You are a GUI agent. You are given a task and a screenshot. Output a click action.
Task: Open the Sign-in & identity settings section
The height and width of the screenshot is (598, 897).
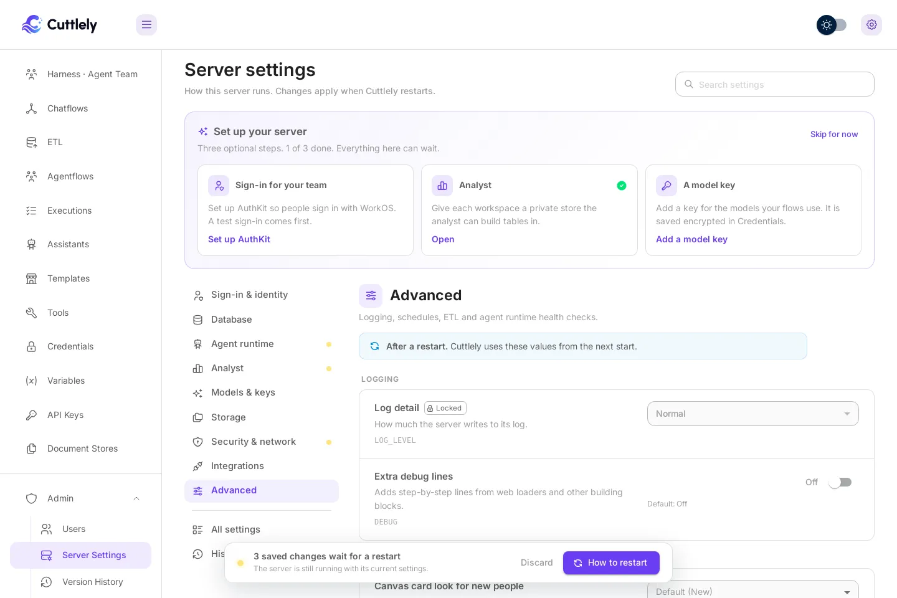262,295
